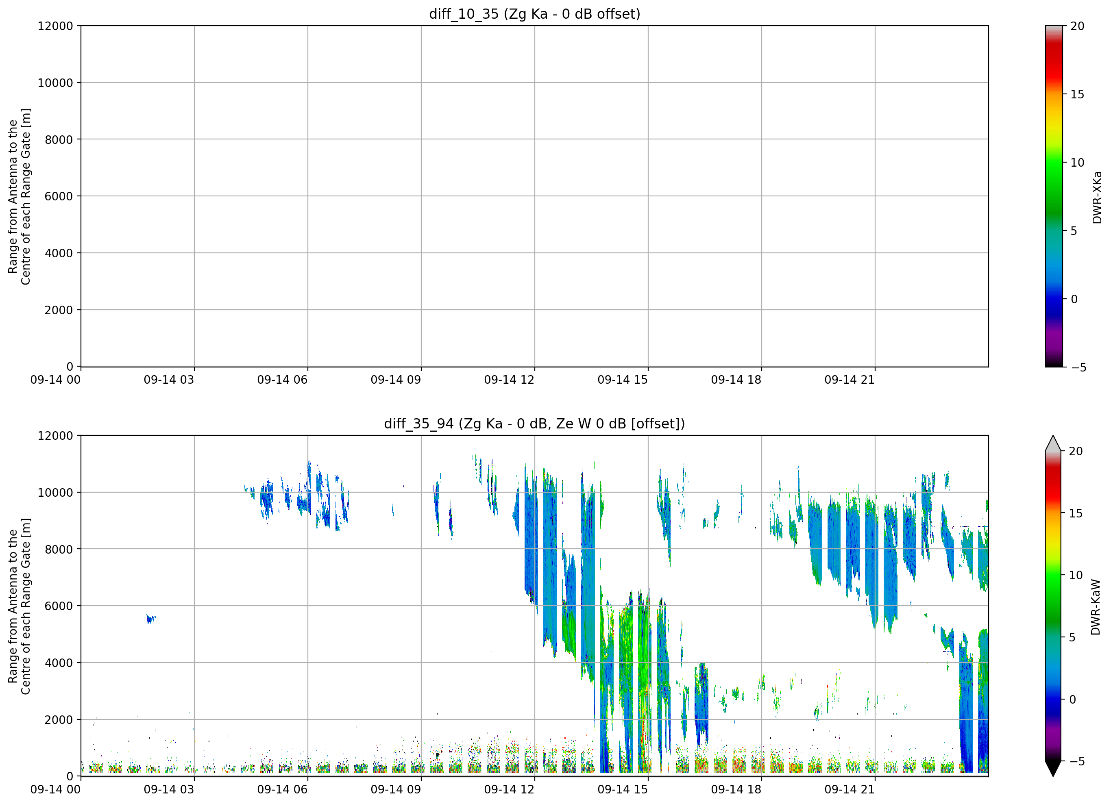Click the 09-14 15 tick under diff_35_94 plot
This screenshot has width=1111, height=804.
pos(623,790)
